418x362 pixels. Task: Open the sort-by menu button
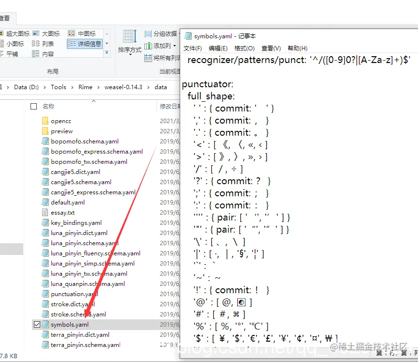(x=129, y=43)
